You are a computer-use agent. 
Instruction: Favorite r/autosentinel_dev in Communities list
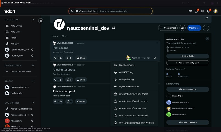pos(32,115)
